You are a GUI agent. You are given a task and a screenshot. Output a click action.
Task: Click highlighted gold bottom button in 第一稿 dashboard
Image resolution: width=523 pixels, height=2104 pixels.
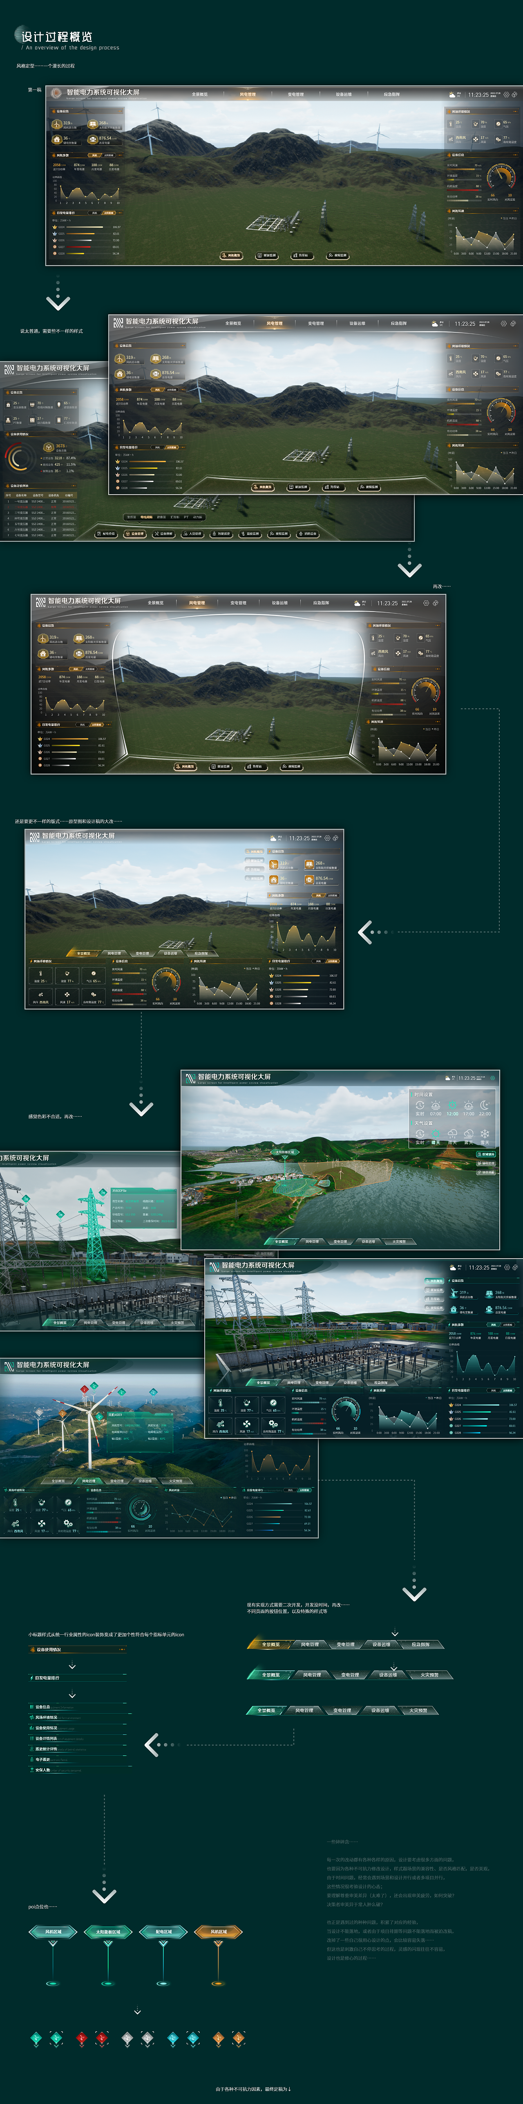tap(231, 255)
